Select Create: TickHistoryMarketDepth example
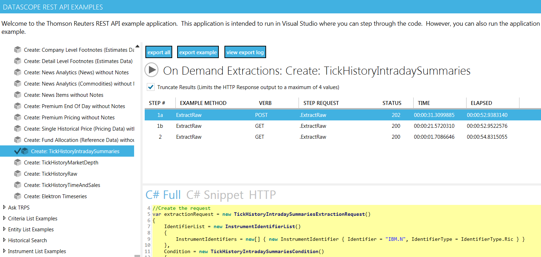This screenshot has width=541, height=257. (x=61, y=163)
